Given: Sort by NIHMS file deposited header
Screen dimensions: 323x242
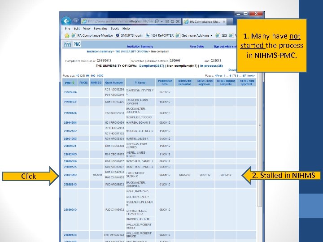Looking at the screenshot, I should (185, 82).
